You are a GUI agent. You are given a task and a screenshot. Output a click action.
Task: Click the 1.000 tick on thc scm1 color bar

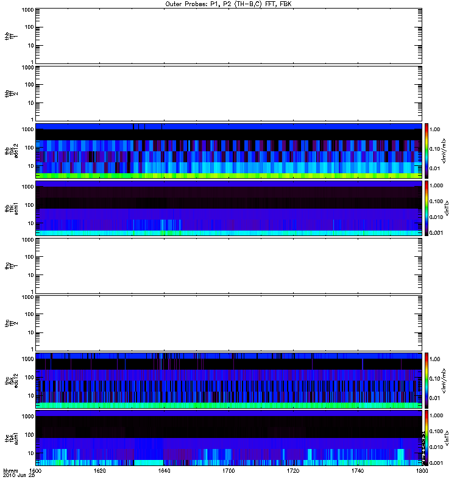coord(436,415)
